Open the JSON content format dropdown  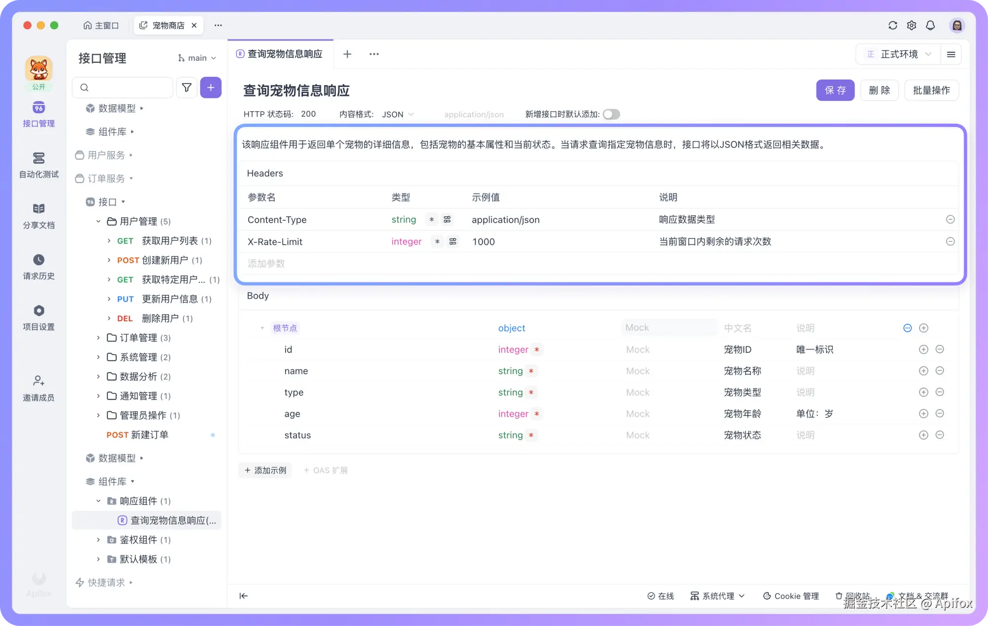click(x=398, y=114)
